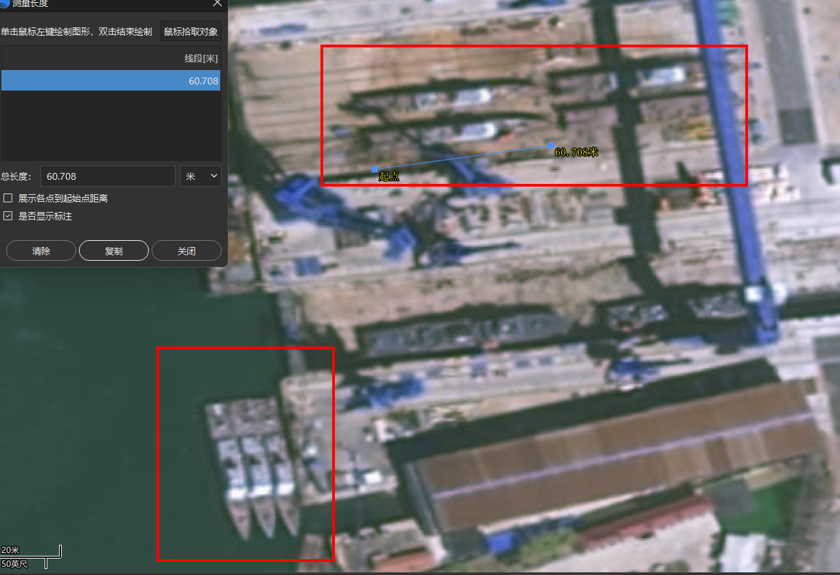Viewport: 840px width, 575px height.
Task: Click the 复制 button
Action: (x=114, y=251)
